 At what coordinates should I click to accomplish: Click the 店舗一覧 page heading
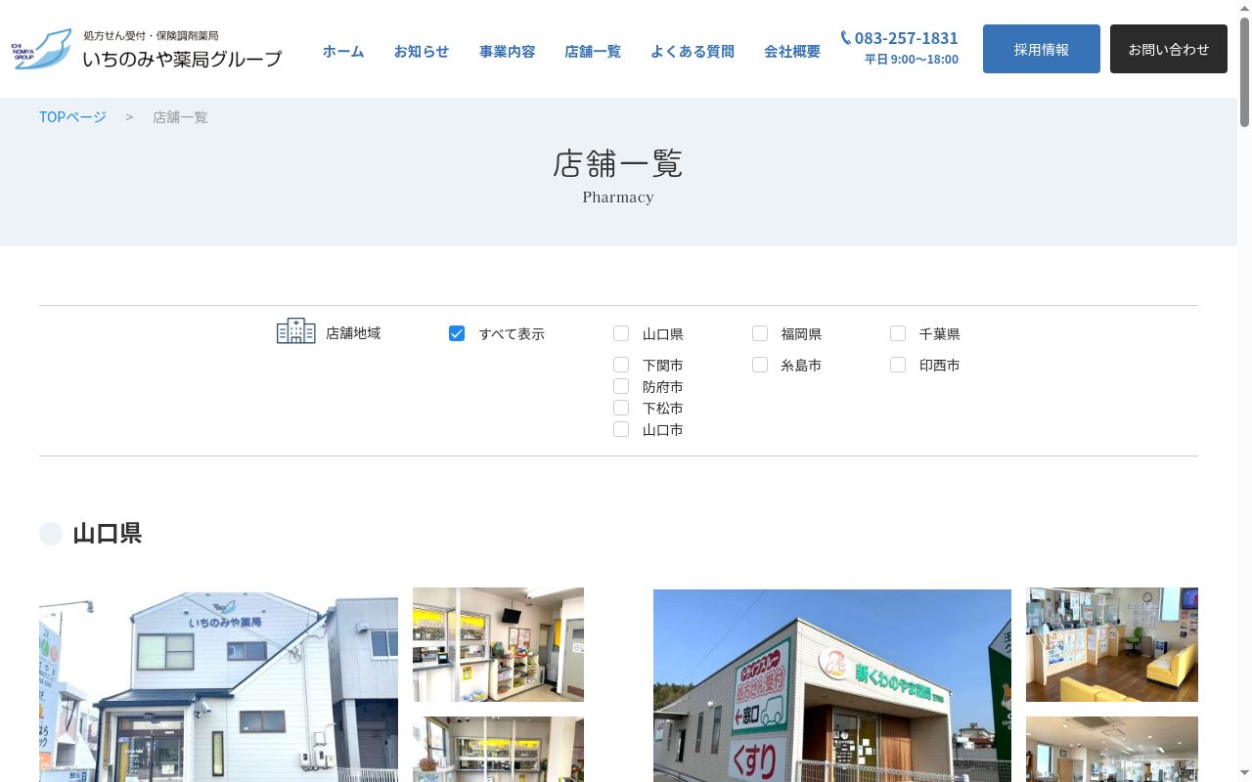tap(618, 163)
